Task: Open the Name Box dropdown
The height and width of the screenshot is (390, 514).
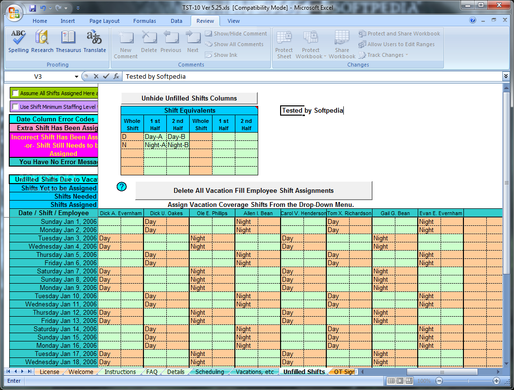Action: pos(76,77)
